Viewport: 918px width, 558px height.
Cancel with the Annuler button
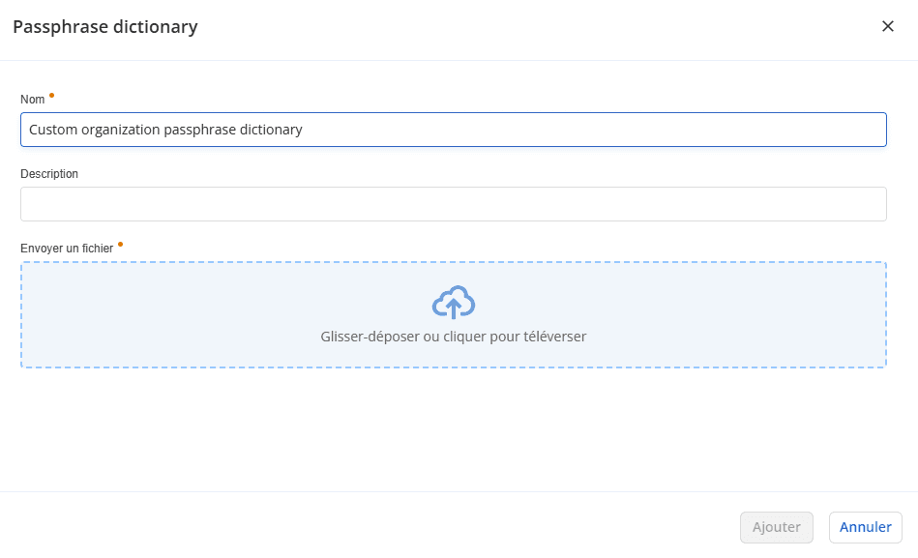pyautogui.click(x=865, y=527)
